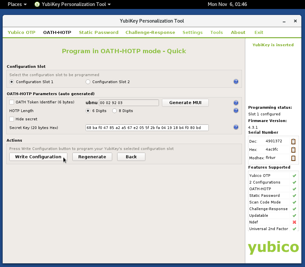Open help icon for Secret Key
The image size is (305, 267).
pos(236,127)
